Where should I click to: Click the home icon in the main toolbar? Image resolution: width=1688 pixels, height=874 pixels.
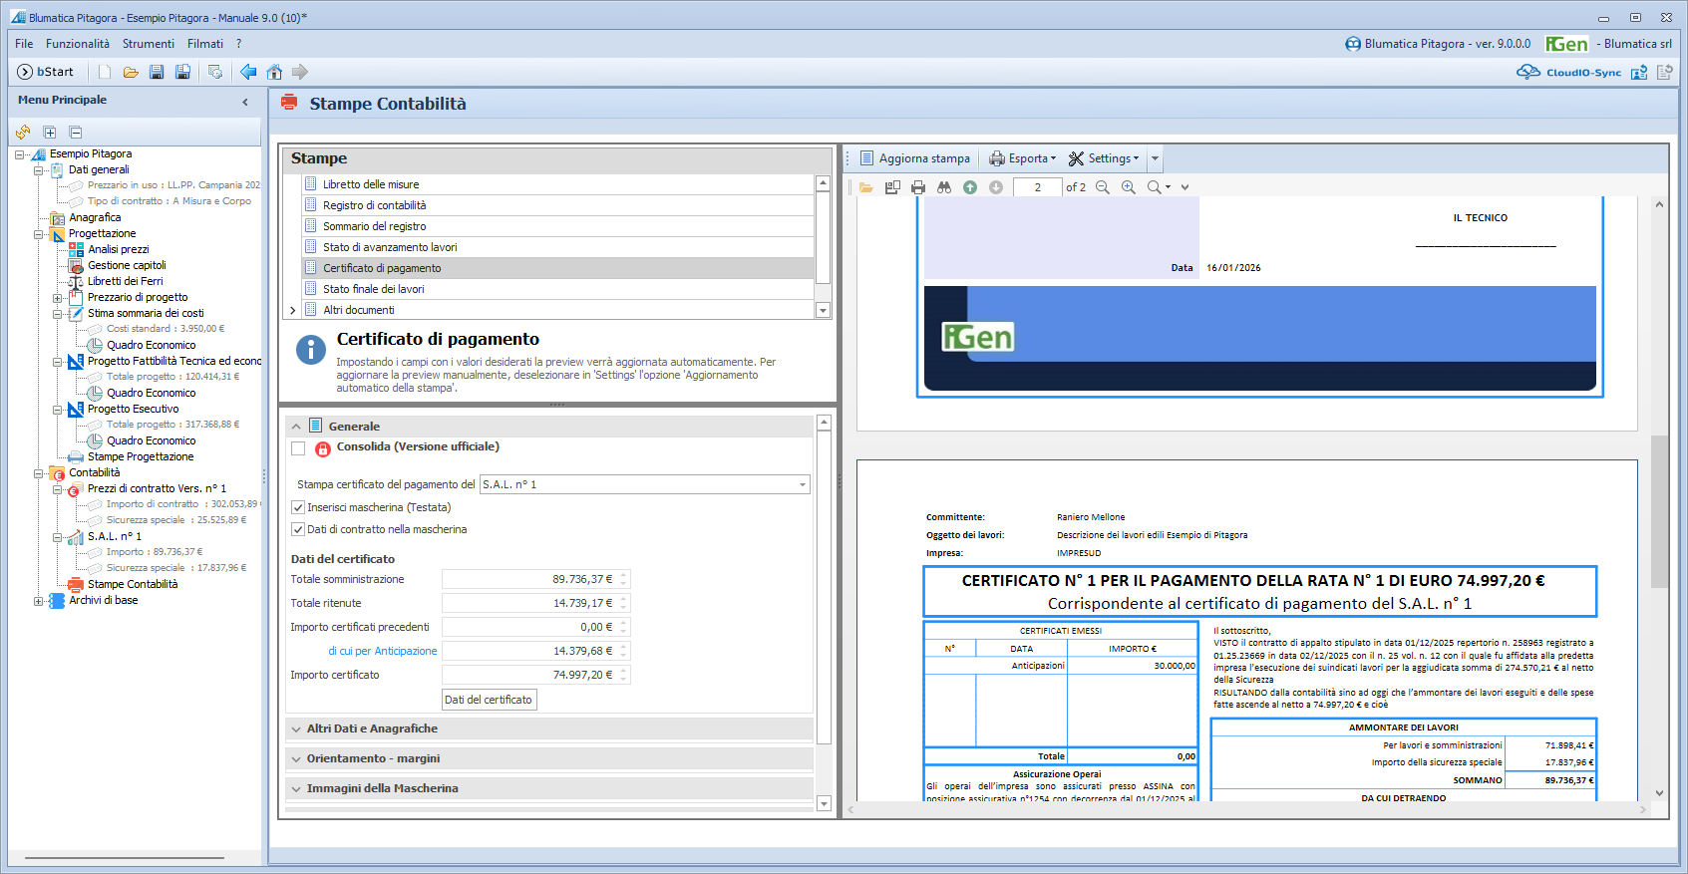274,72
